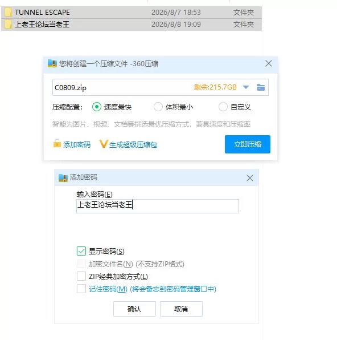Screen dimensions: 337x340
Task: Expand the save path dropdown arrow
Action: (246, 87)
